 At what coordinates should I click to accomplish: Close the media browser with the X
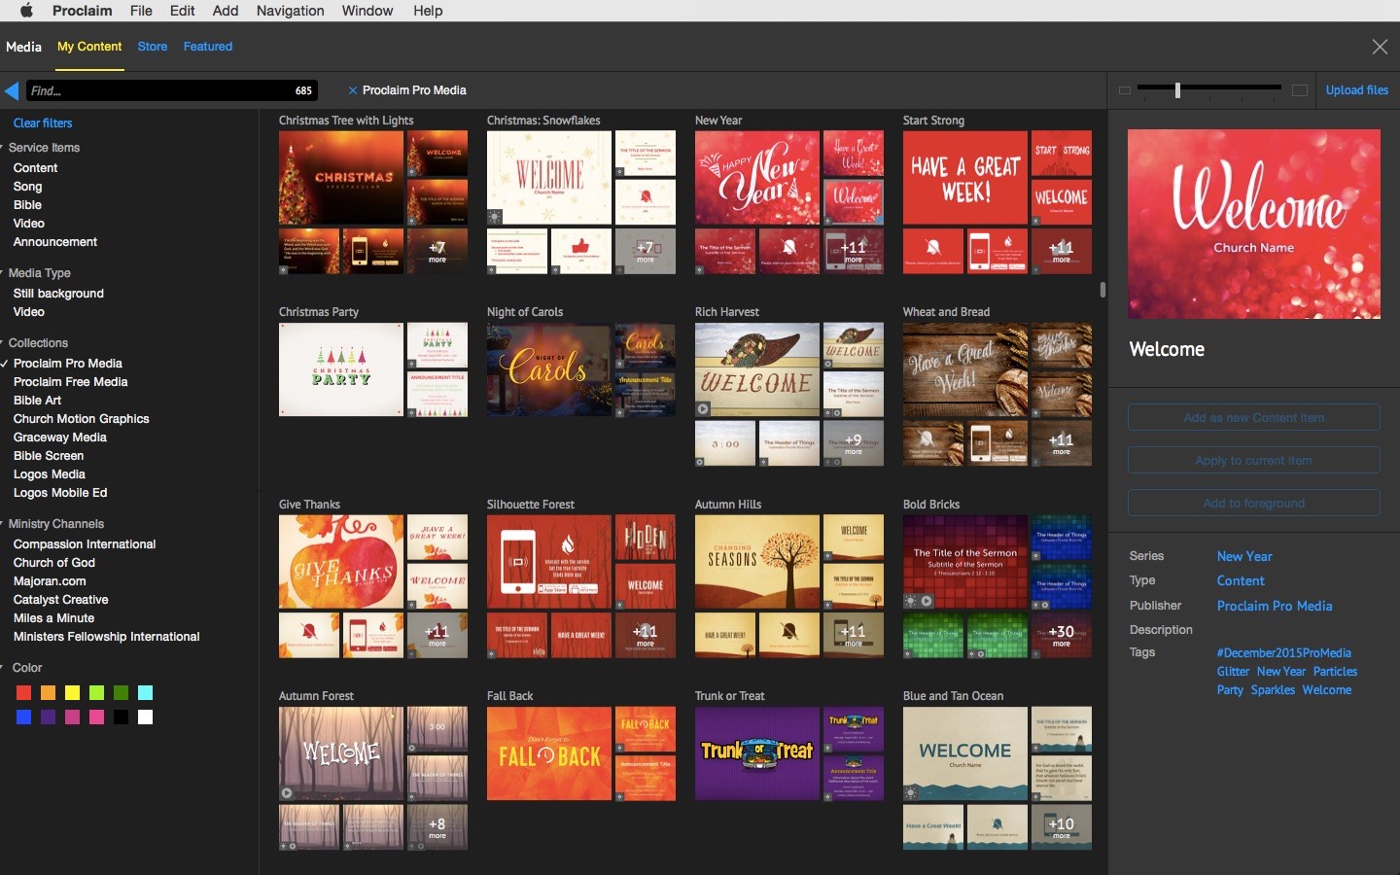point(1379,47)
